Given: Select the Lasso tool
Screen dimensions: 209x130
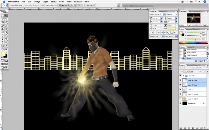Looking at the screenshot, I should (2, 19).
